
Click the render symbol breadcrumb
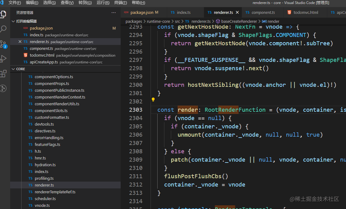(x=273, y=22)
